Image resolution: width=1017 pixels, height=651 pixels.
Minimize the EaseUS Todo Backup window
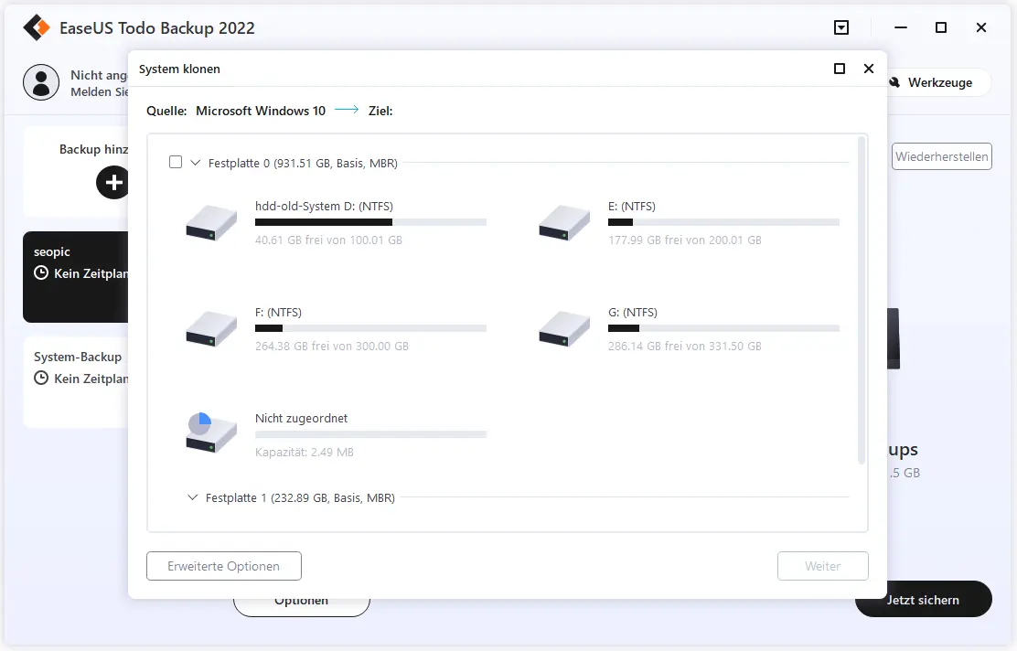900,27
